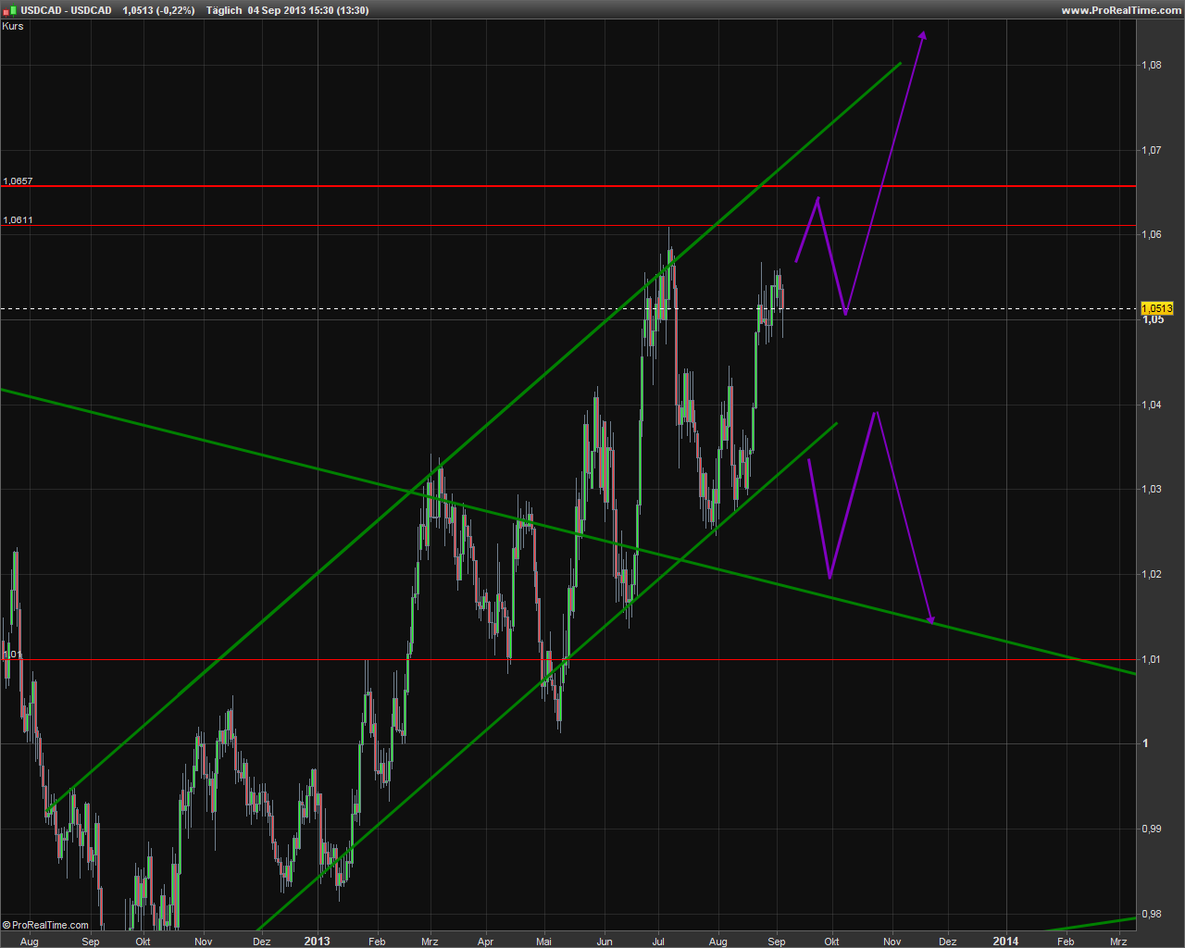The width and height of the screenshot is (1185, 948).
Task: Click the 0,99 price axis label
Action: [1152, 829]
